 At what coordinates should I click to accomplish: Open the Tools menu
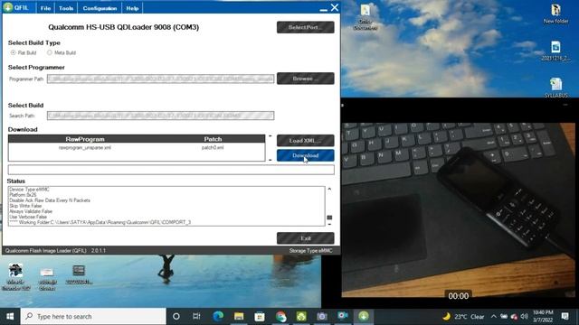coord(66,8)
